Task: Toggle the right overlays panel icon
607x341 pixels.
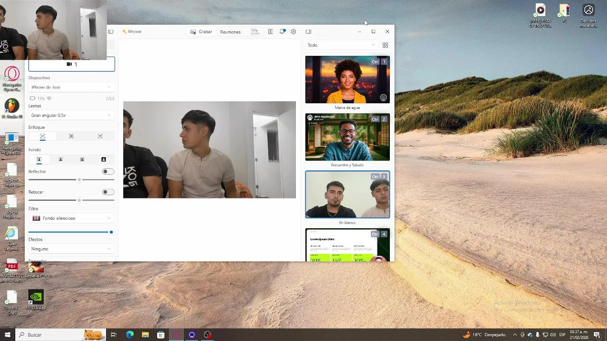Action: click(308, 32)
